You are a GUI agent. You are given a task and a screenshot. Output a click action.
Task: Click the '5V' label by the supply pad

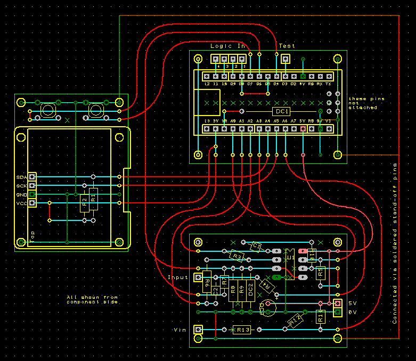pyautogui.click(x=353, y=303)
